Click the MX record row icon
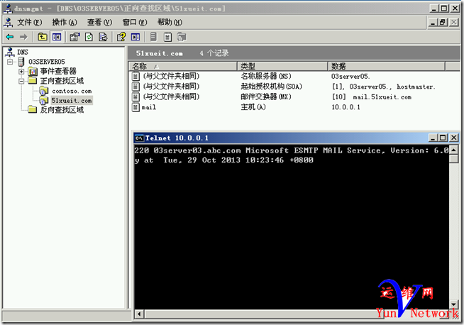 coord(136,97)
